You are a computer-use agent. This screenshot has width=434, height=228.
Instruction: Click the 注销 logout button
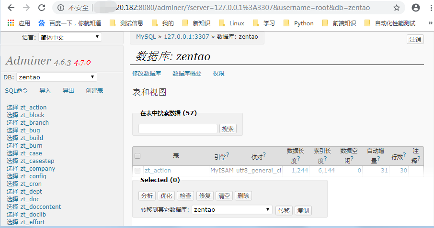(x=415, y=40)
